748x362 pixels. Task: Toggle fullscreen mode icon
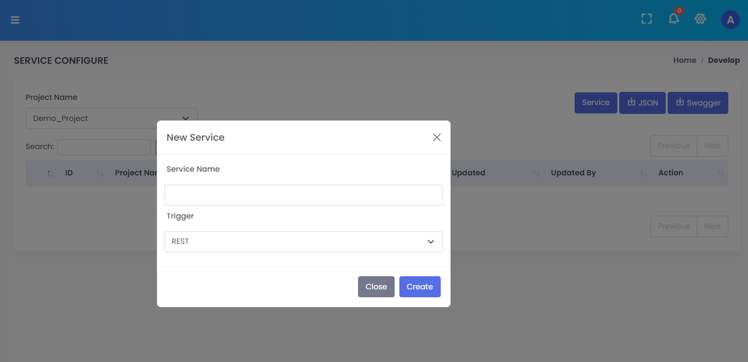647,19
